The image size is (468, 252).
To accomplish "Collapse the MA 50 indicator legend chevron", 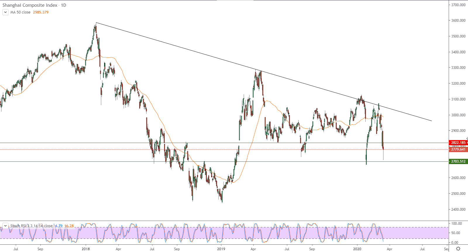I will 5,12.
